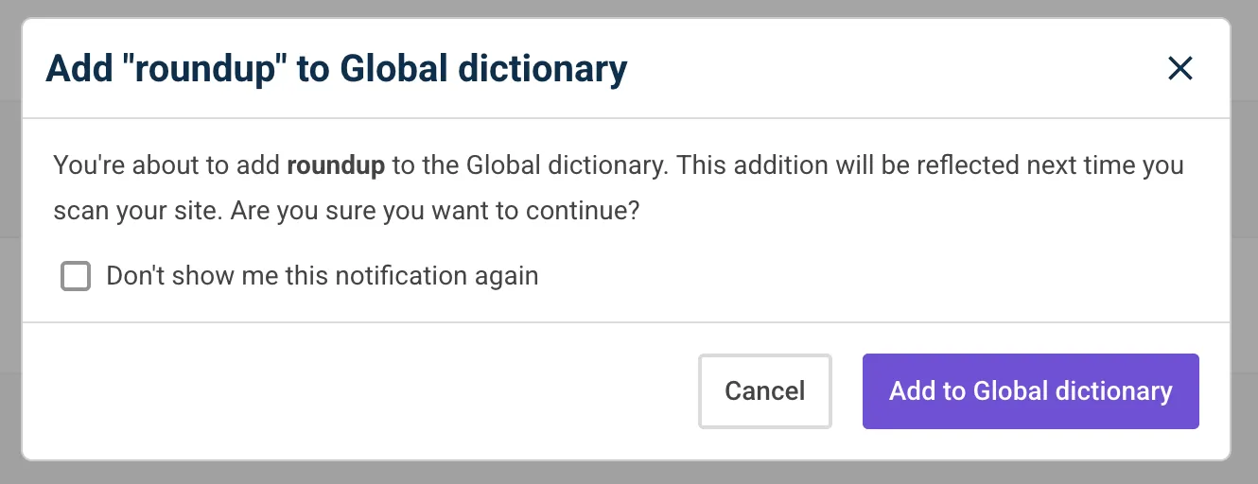
Task: Click the "Are you sure you want to continue?" text
Action: [x=435, y=210]
